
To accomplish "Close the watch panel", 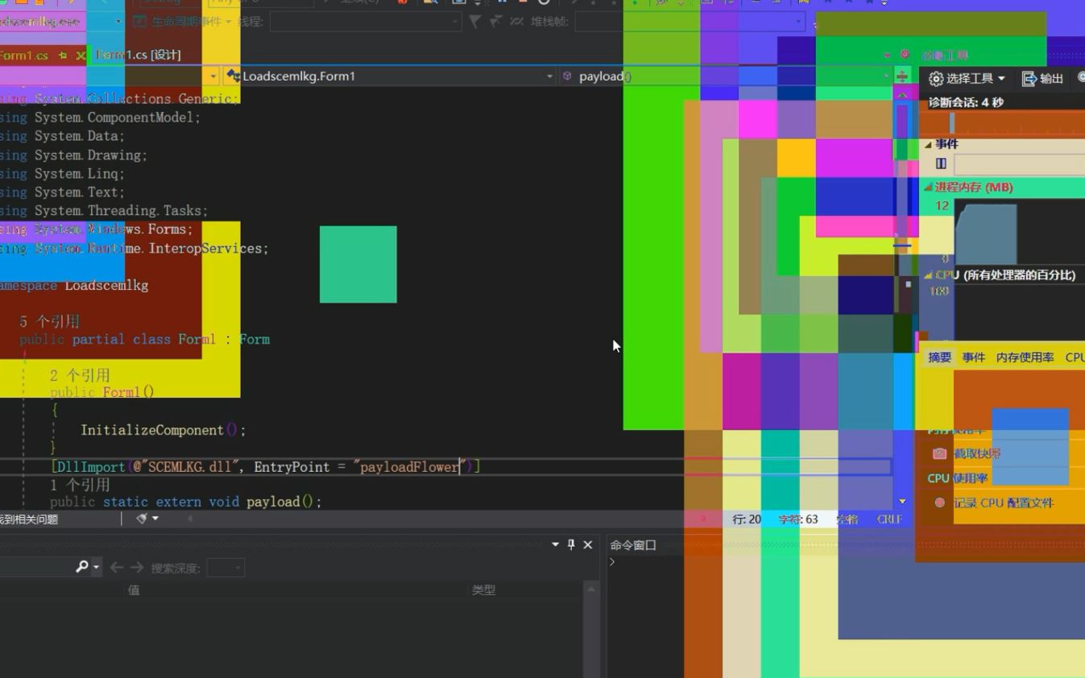I will pyautogui.click(x=588, y=544).
